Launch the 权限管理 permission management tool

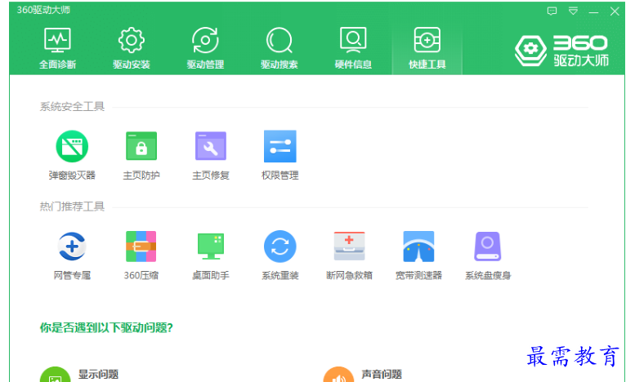point(279,155)
